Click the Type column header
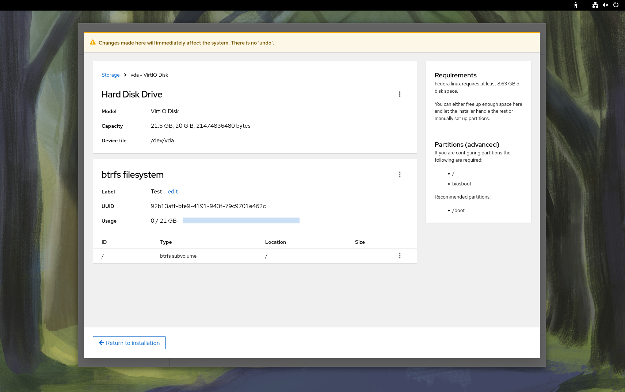The height and width of the screenshot is (392, 625). [x=166, y=242]
